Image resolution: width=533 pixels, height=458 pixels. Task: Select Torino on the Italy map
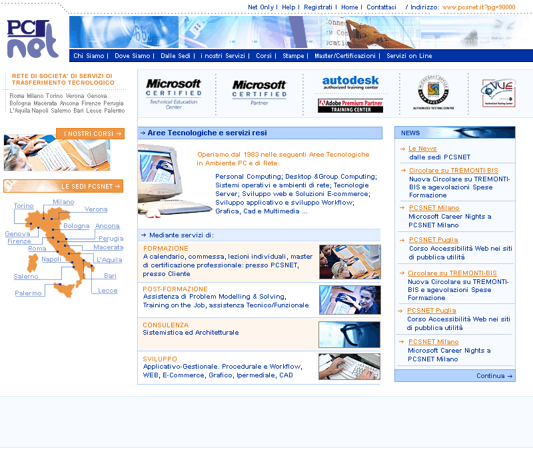click(24, 206)
